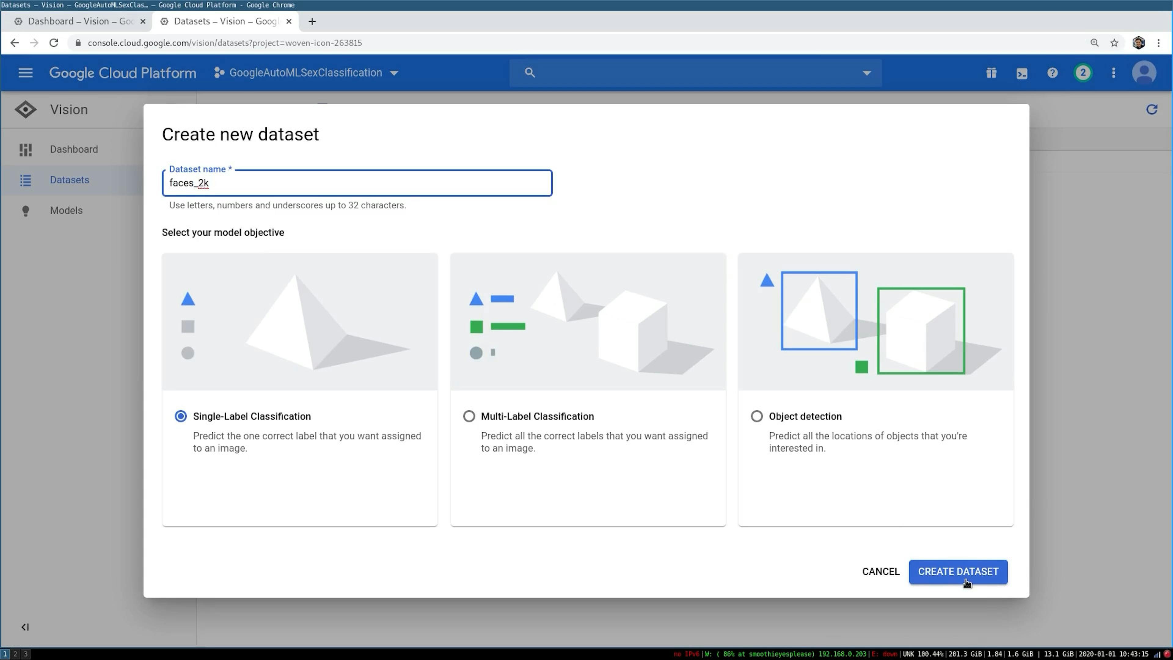This screenshot has width=1173, height=660.
Task: Expand the search bar dropdown arrow
Action: pyautogui.click(x=867, y=73)
